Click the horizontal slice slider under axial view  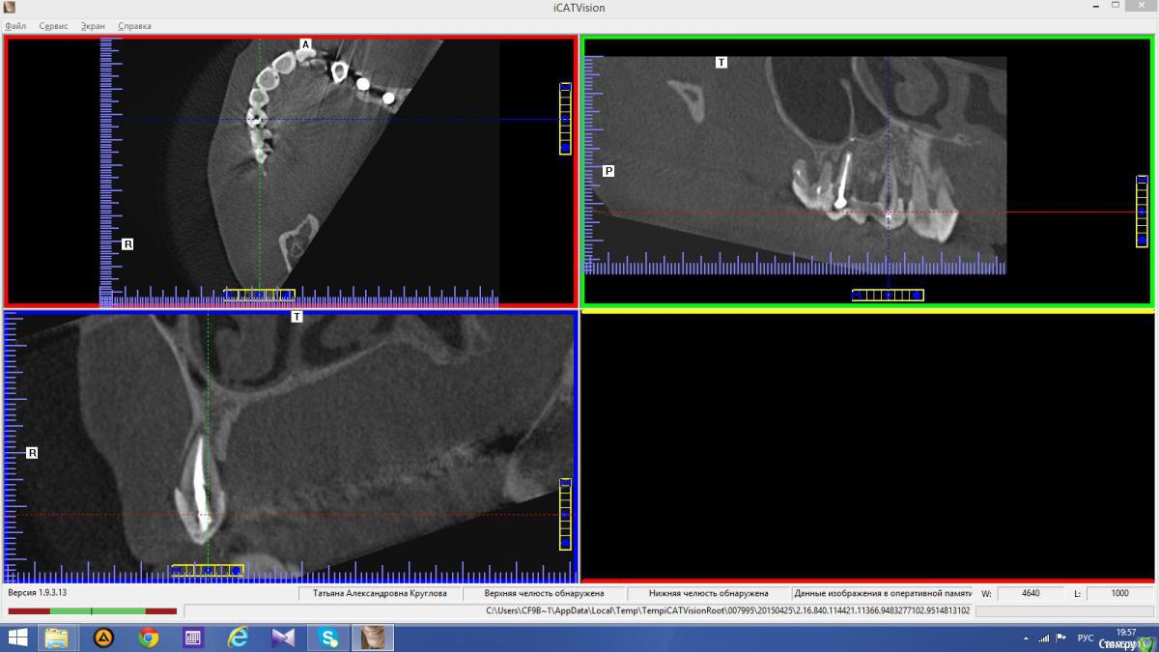tap(259, 295)
